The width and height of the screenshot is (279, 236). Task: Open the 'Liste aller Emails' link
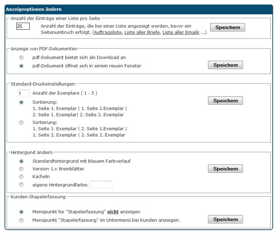181,32
